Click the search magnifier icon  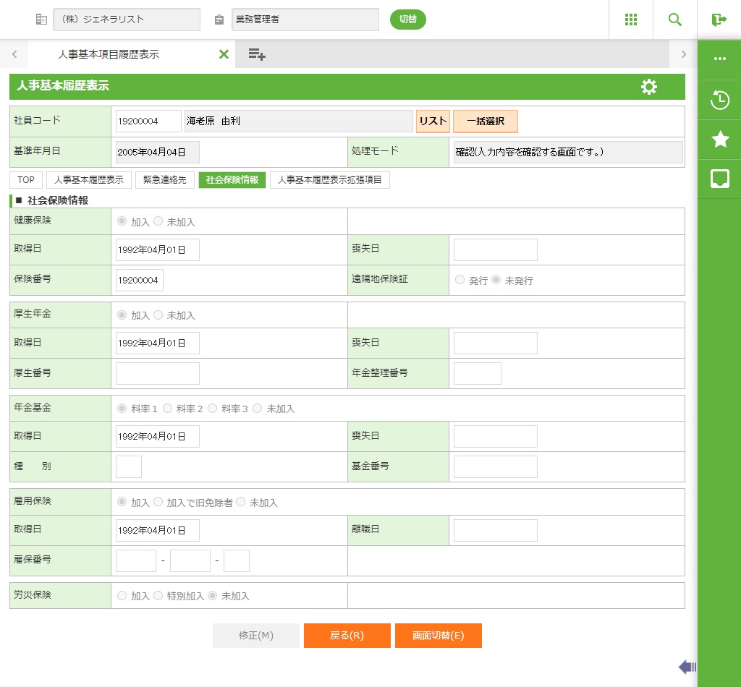click(675, 20)
